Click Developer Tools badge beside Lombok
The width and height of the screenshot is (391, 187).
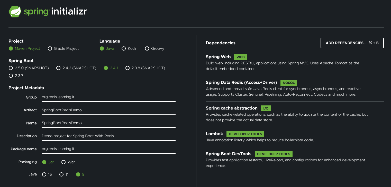[245, 134]
